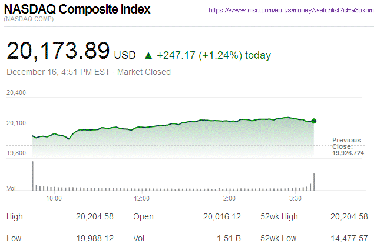Click the Open value 20,016.12
377x247 pixels.
[x=221, y=217]
